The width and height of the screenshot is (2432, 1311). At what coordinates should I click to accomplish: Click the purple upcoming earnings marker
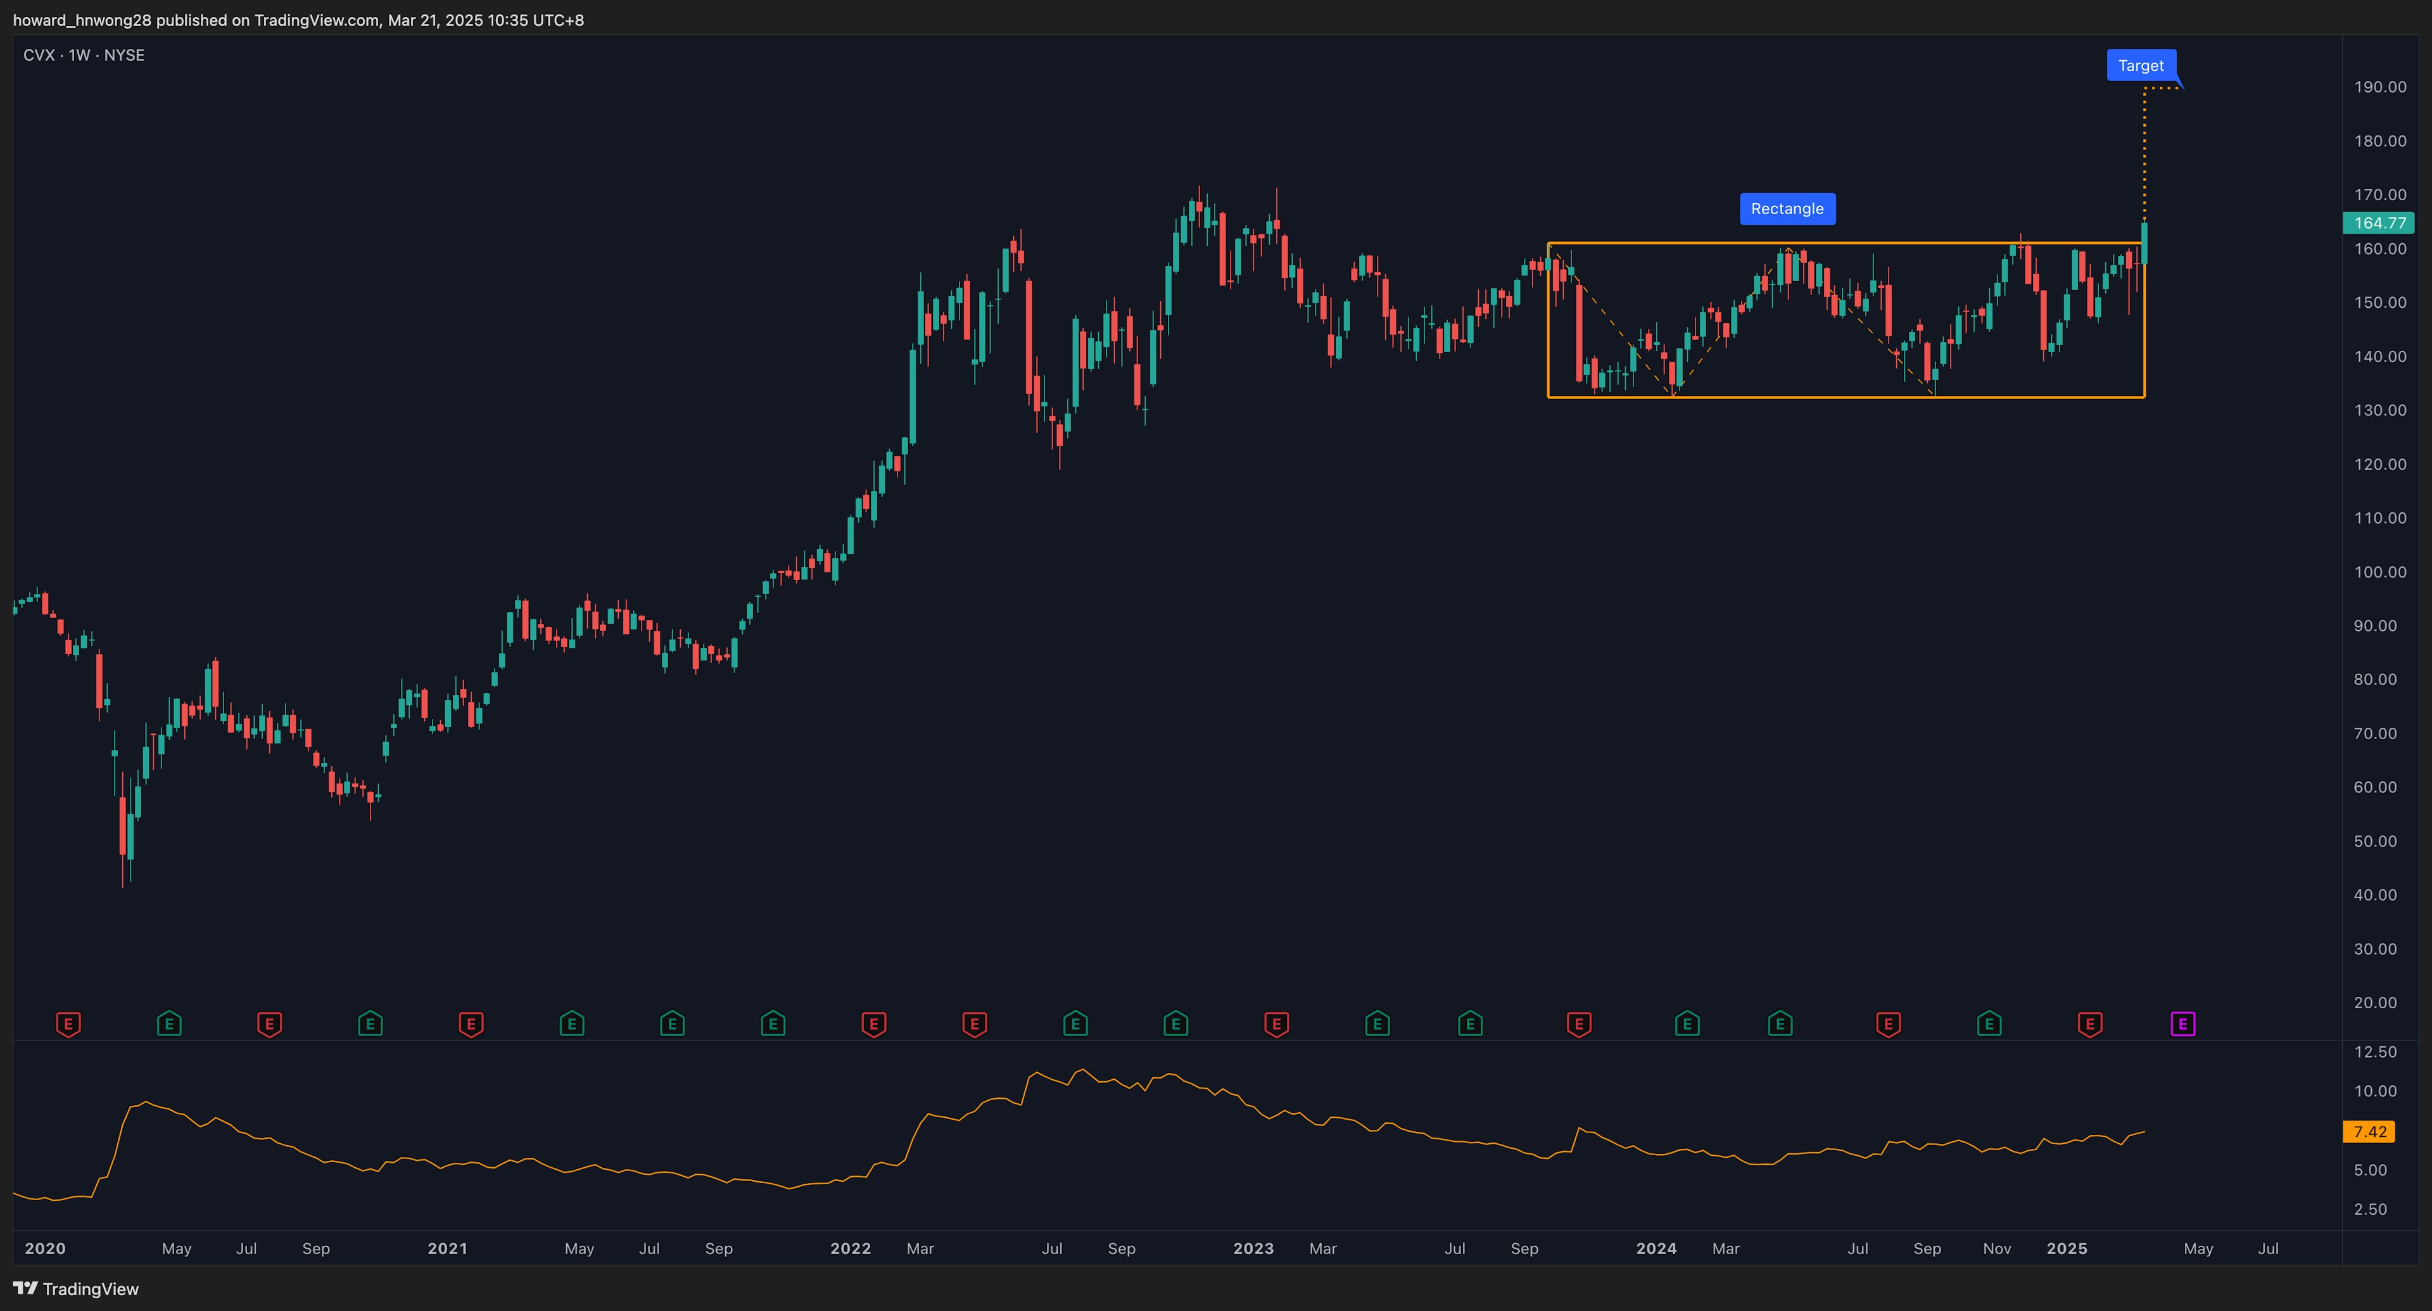point(2182,1023)
